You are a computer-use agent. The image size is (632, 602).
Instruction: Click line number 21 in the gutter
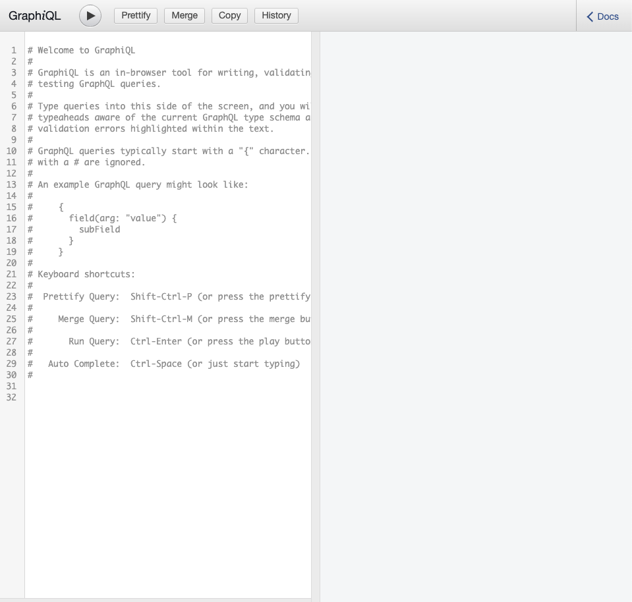coord(11,274)
